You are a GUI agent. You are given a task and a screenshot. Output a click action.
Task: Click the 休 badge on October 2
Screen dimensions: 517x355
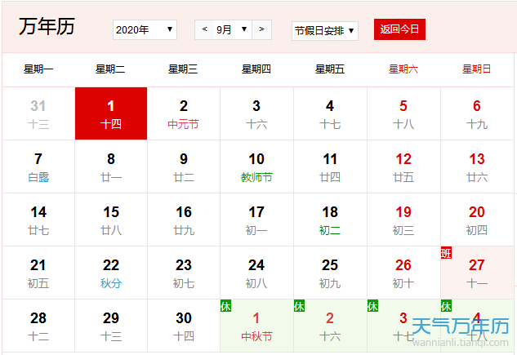point(300,306)
